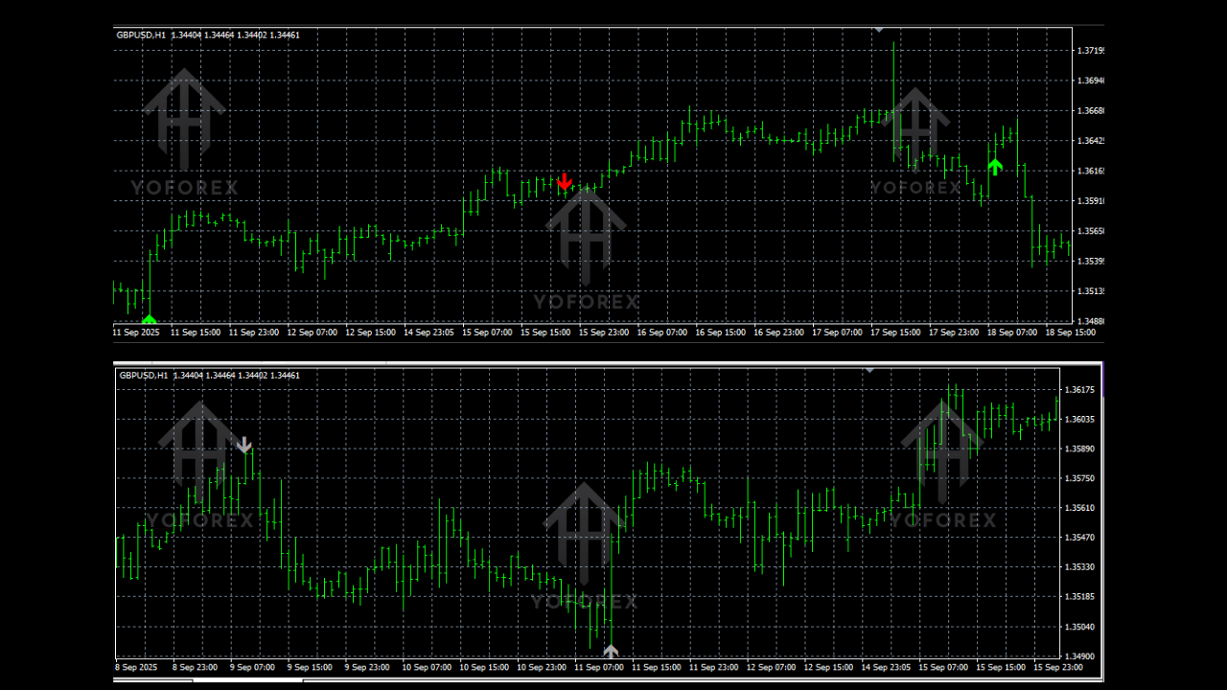The image size is (1227, 690).
Task: Click the chart shift triangle on upper chart
Action: (878, 29)
